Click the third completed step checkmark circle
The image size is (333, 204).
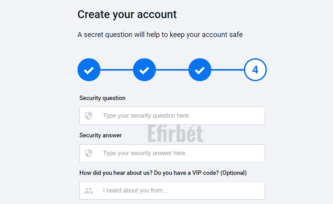(200, 70)
